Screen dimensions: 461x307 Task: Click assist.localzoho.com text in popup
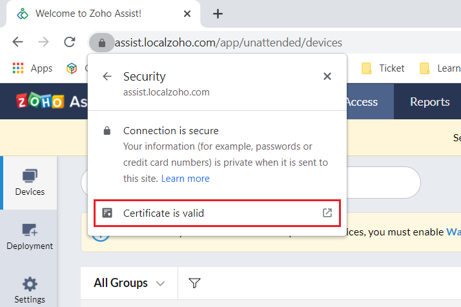point(167,92)
